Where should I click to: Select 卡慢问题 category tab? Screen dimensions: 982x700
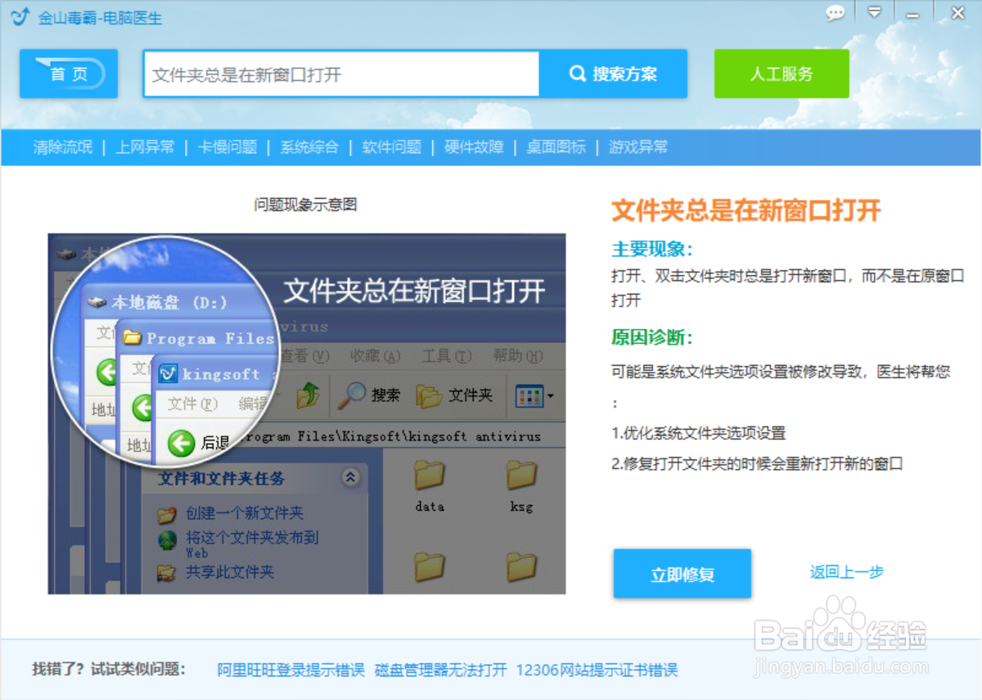pyautogui.click(x=227, y=147)
